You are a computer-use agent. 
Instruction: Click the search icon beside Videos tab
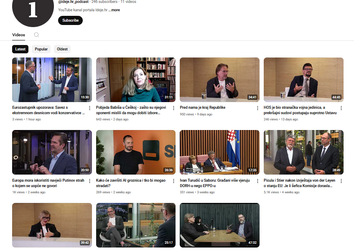(x=36, y=35)
